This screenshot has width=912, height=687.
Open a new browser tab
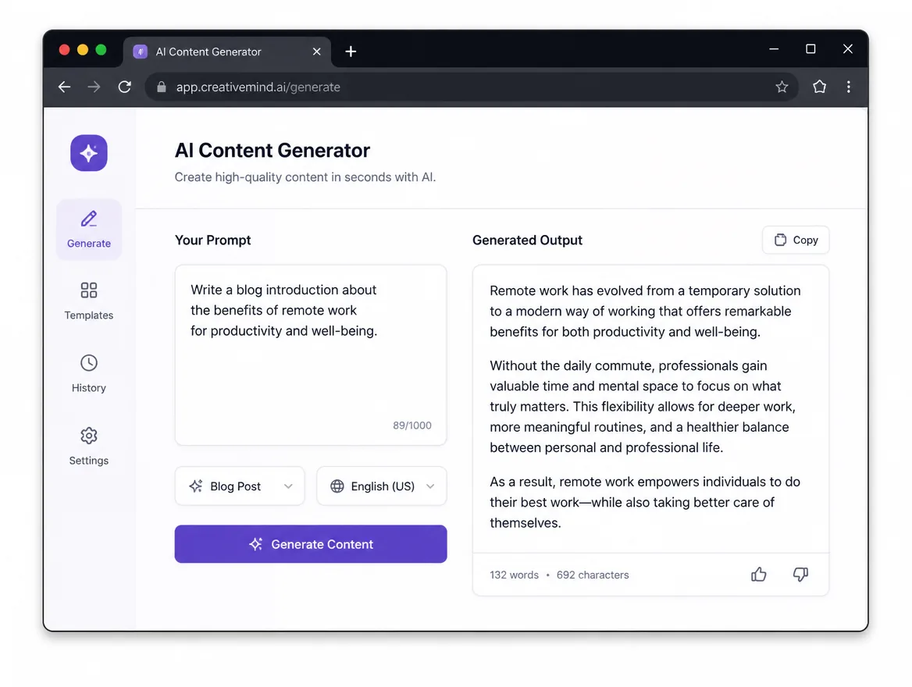click(351, 52)
